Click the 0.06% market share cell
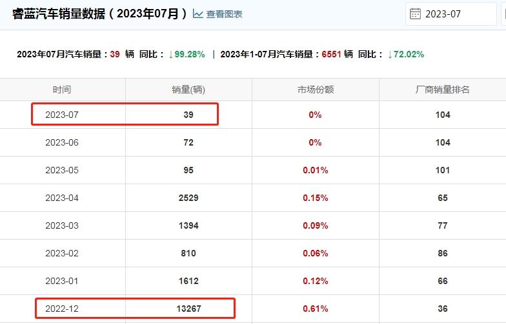Screen dimensions: 506x324 (315, 253)
